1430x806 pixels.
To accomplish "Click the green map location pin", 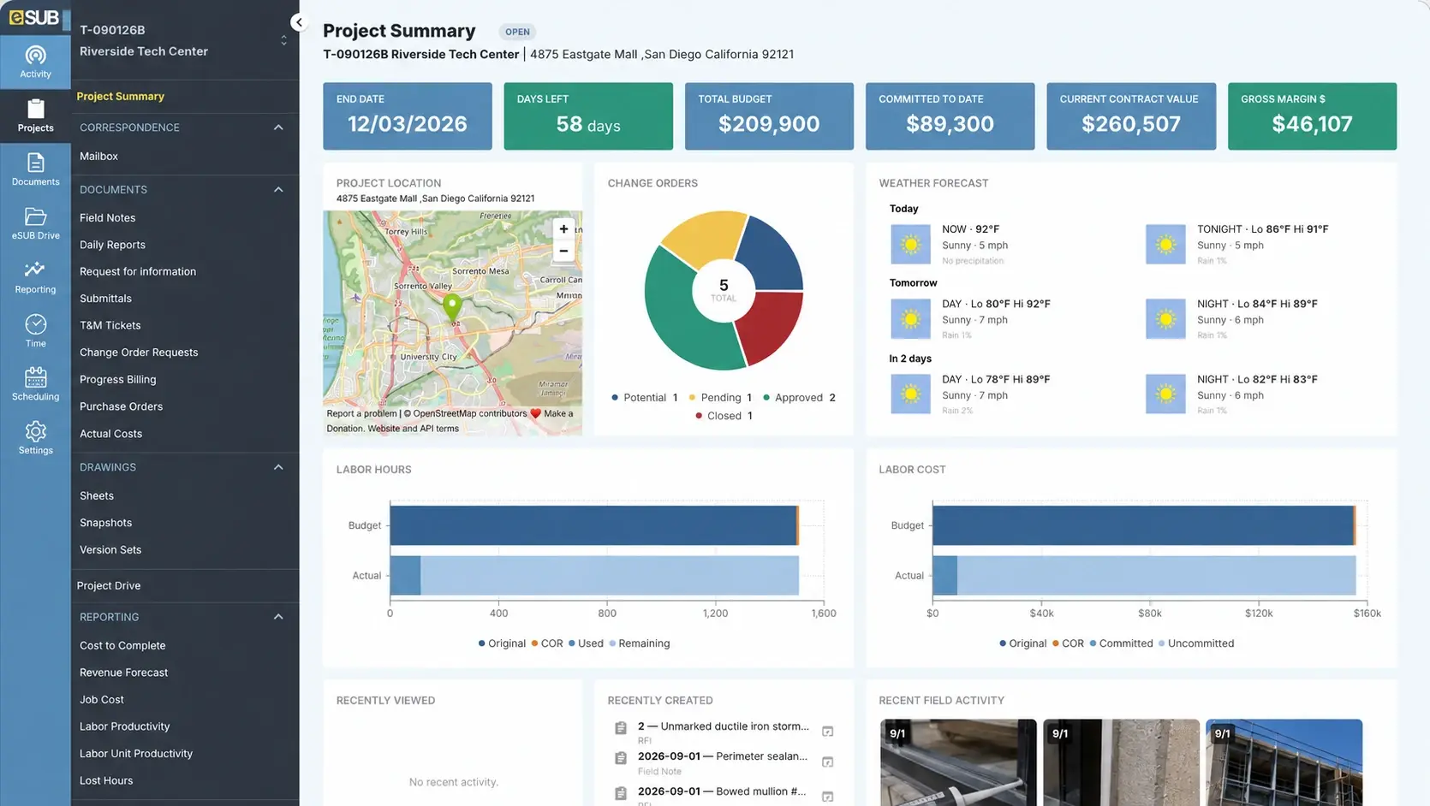I will (452, 306).
